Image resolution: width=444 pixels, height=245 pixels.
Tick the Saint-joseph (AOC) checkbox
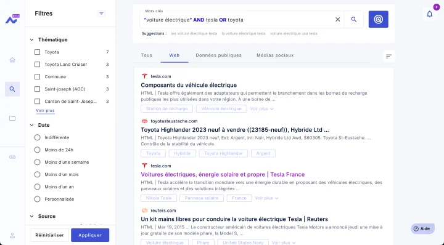[37, 89]
